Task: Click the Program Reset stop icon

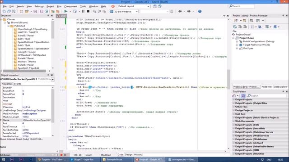Action: (88, 11)
